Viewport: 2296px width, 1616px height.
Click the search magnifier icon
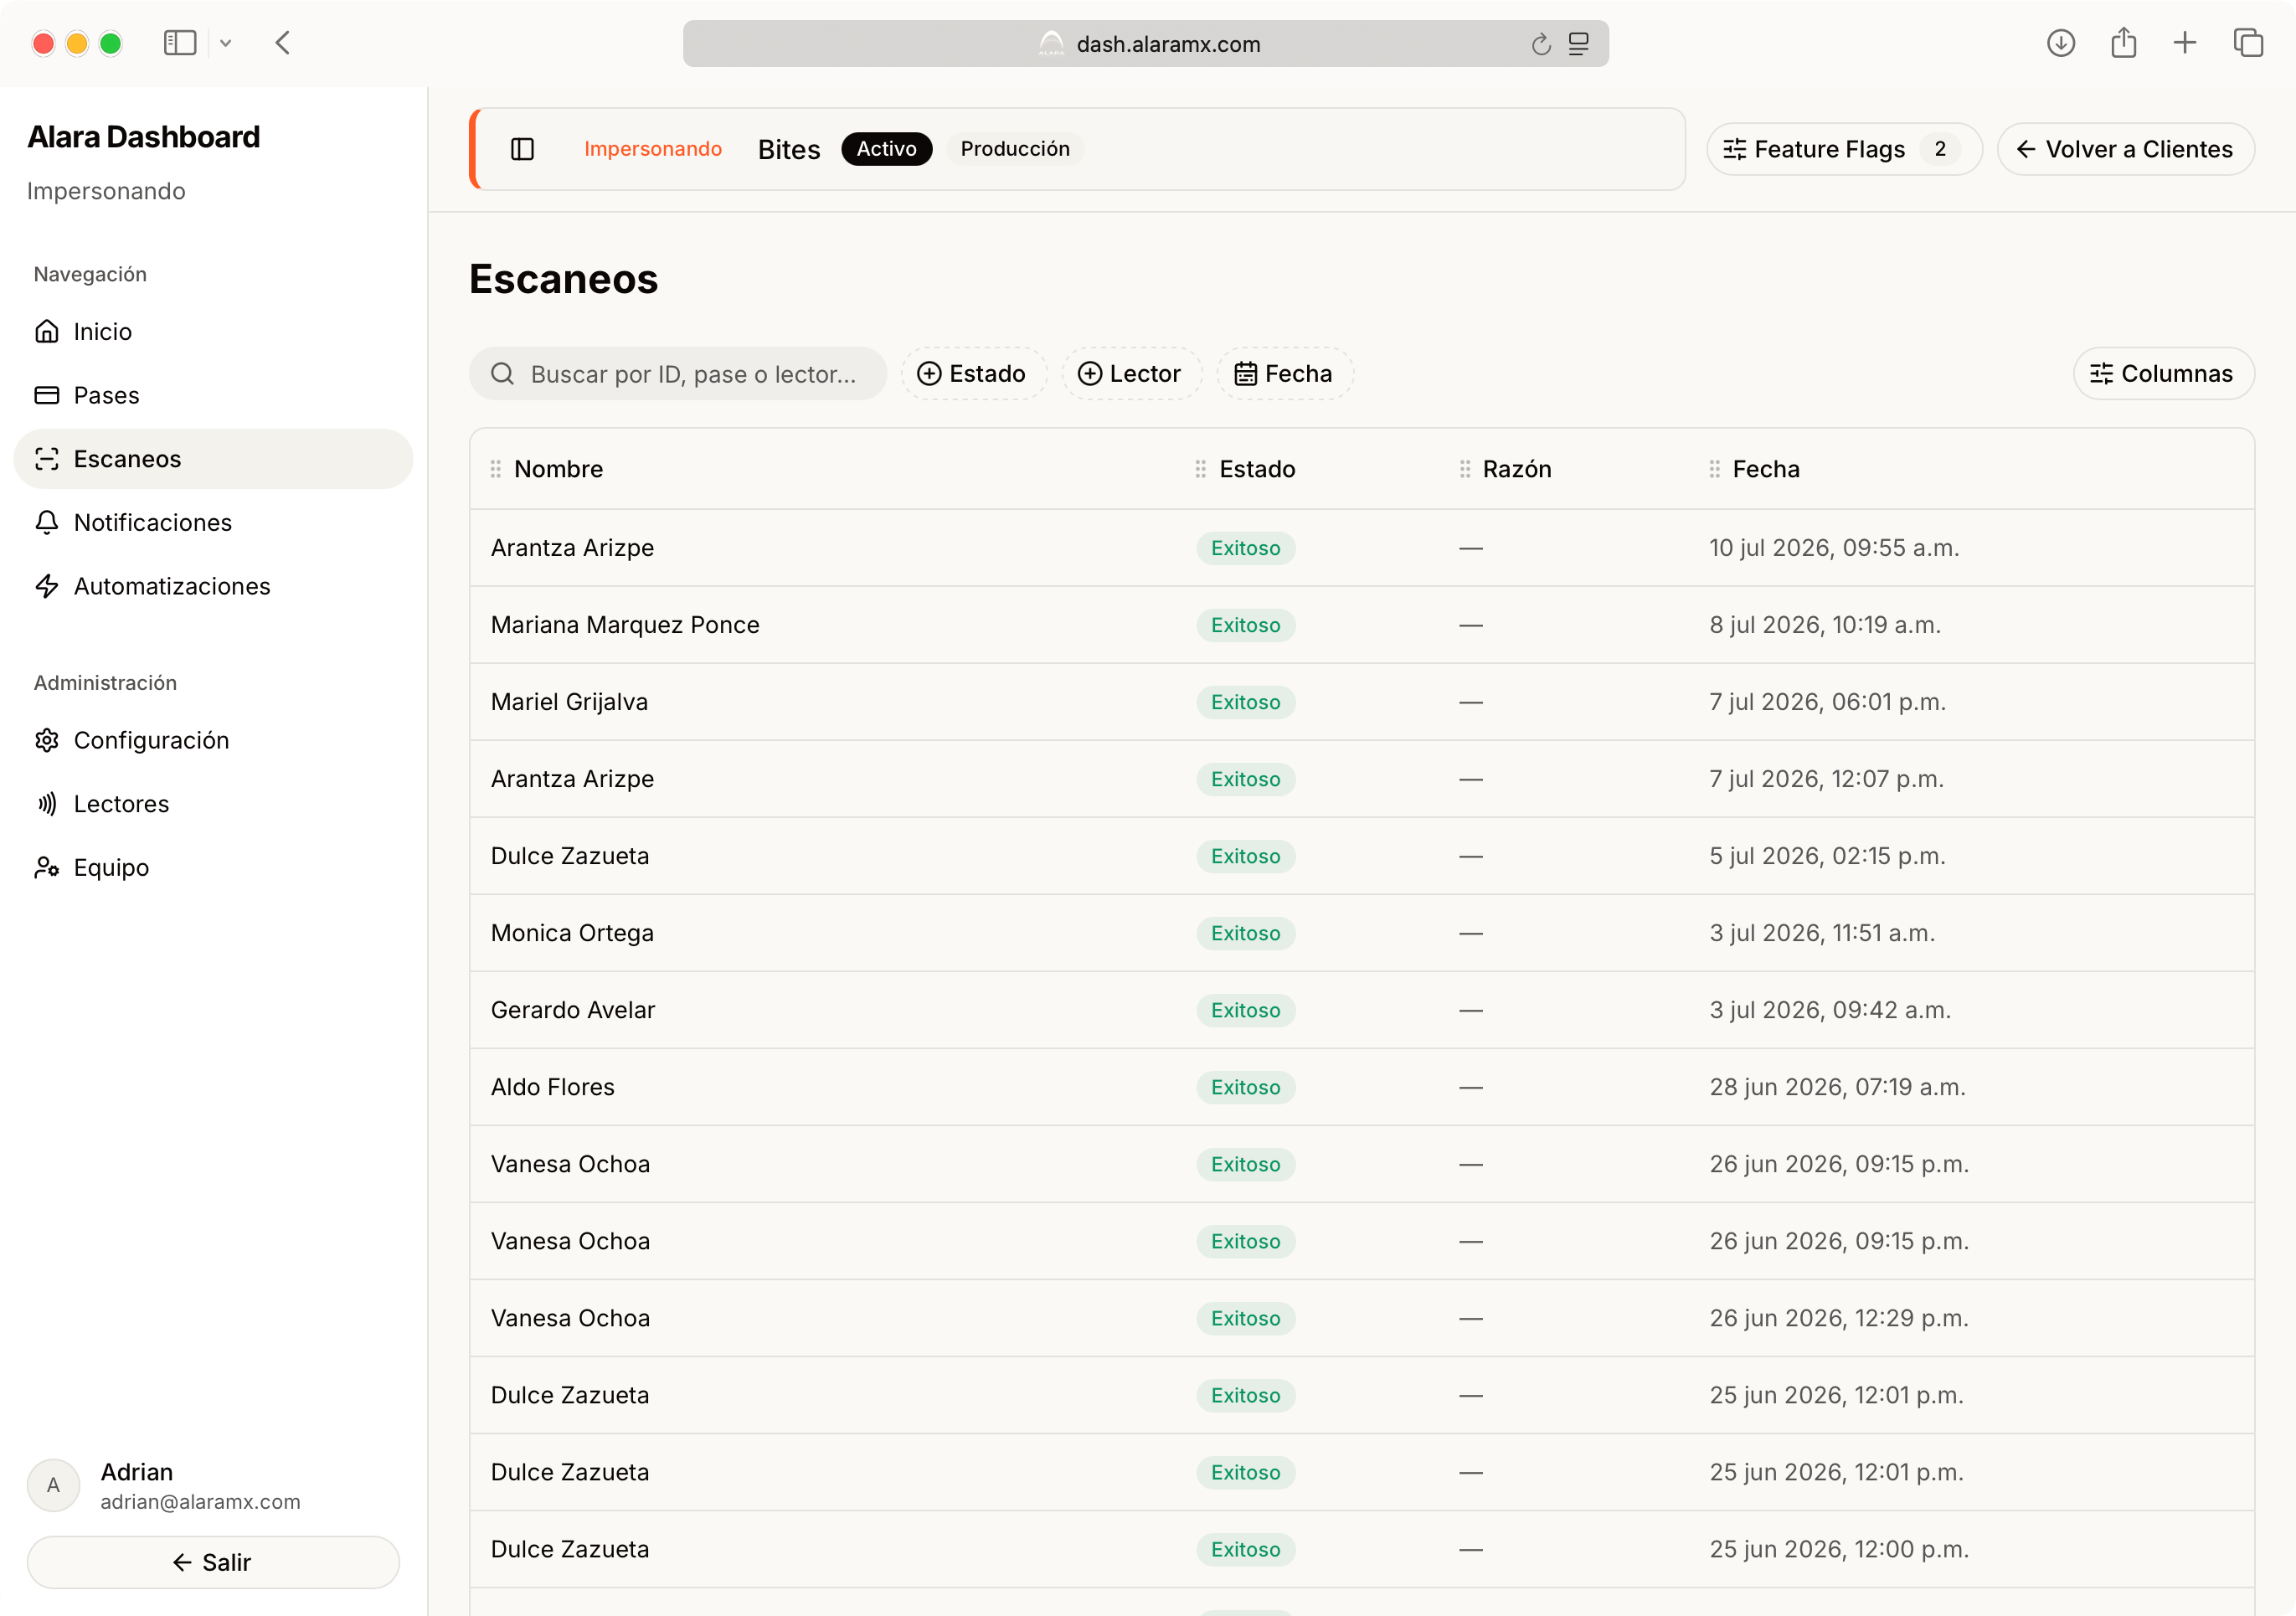[502, 374]
